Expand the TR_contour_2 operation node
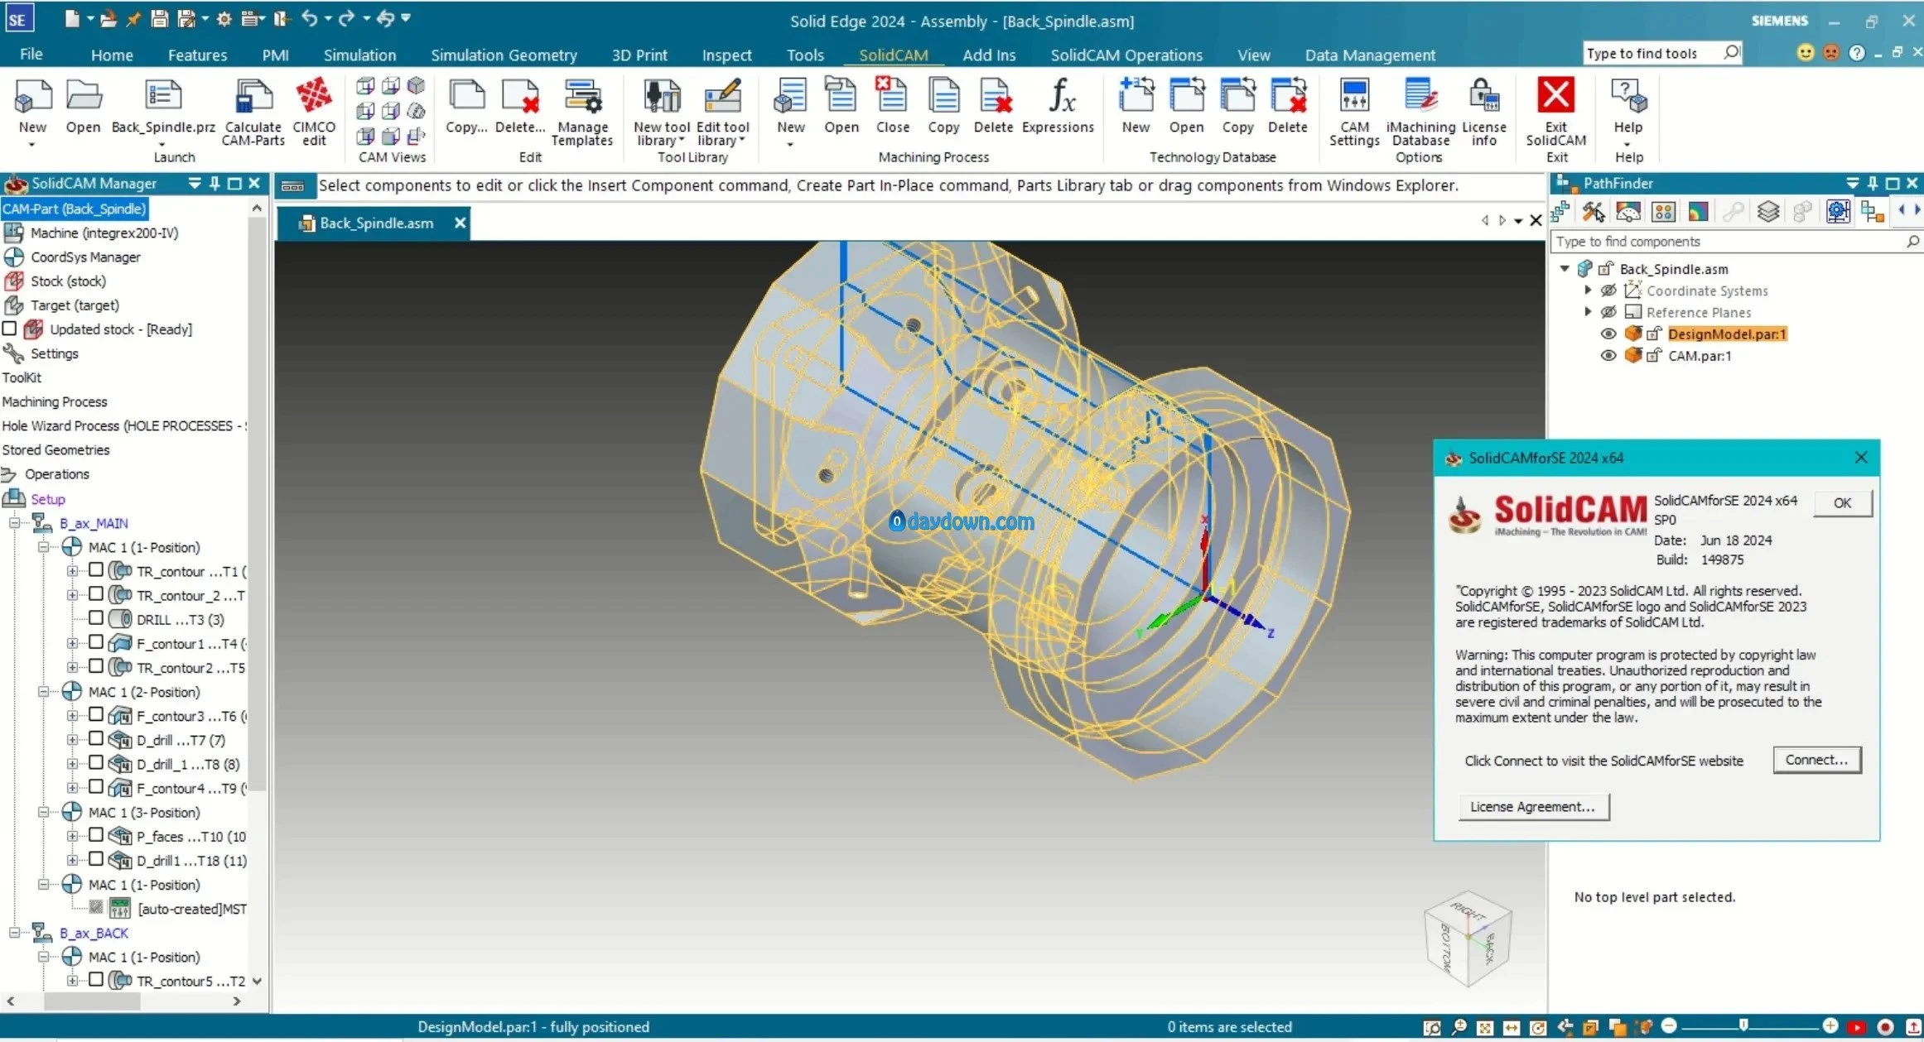The width and height of the screenshot is (1924, 1042). [72, 595]
